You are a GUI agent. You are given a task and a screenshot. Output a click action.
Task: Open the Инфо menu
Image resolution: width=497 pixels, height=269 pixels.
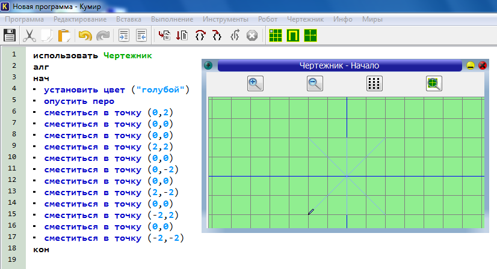(x=342, y=19)
